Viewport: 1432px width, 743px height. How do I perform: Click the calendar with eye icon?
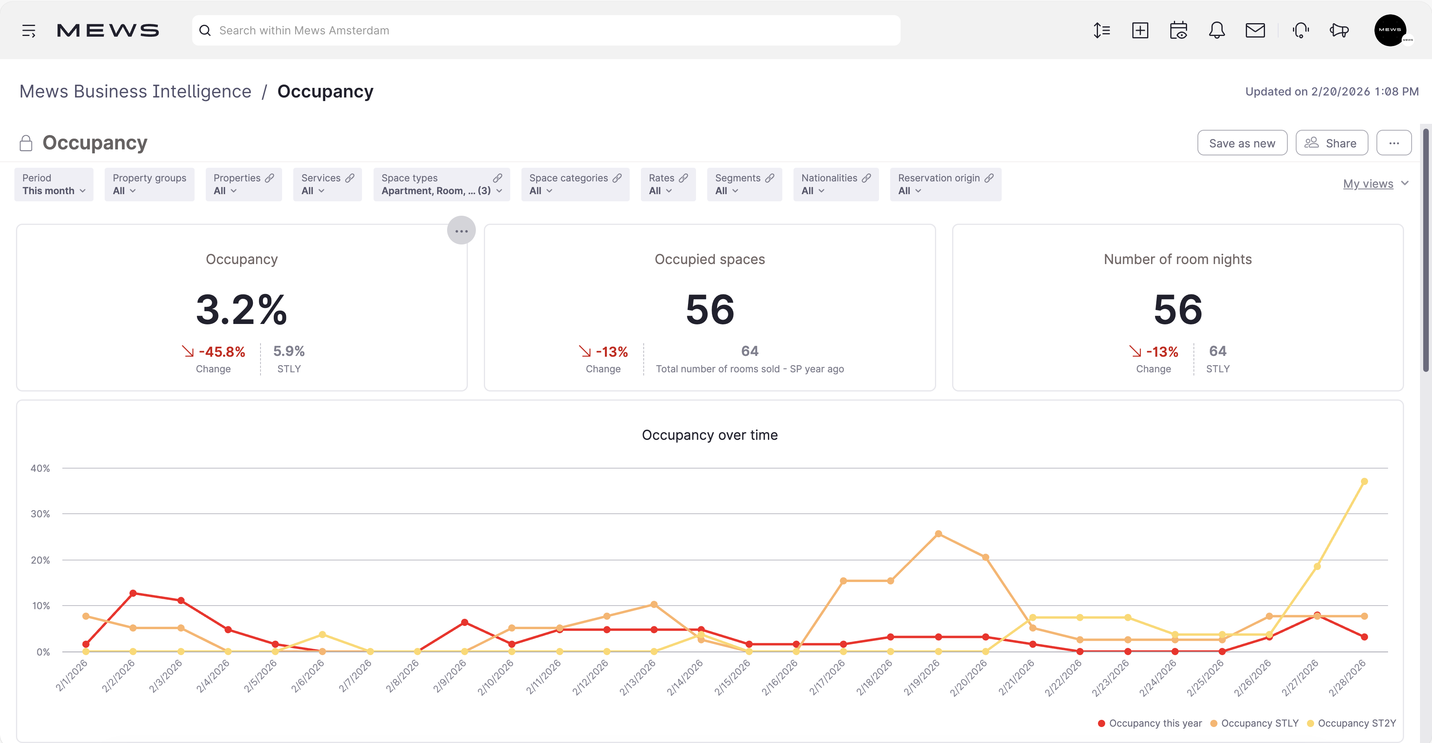click(1179, 30)
